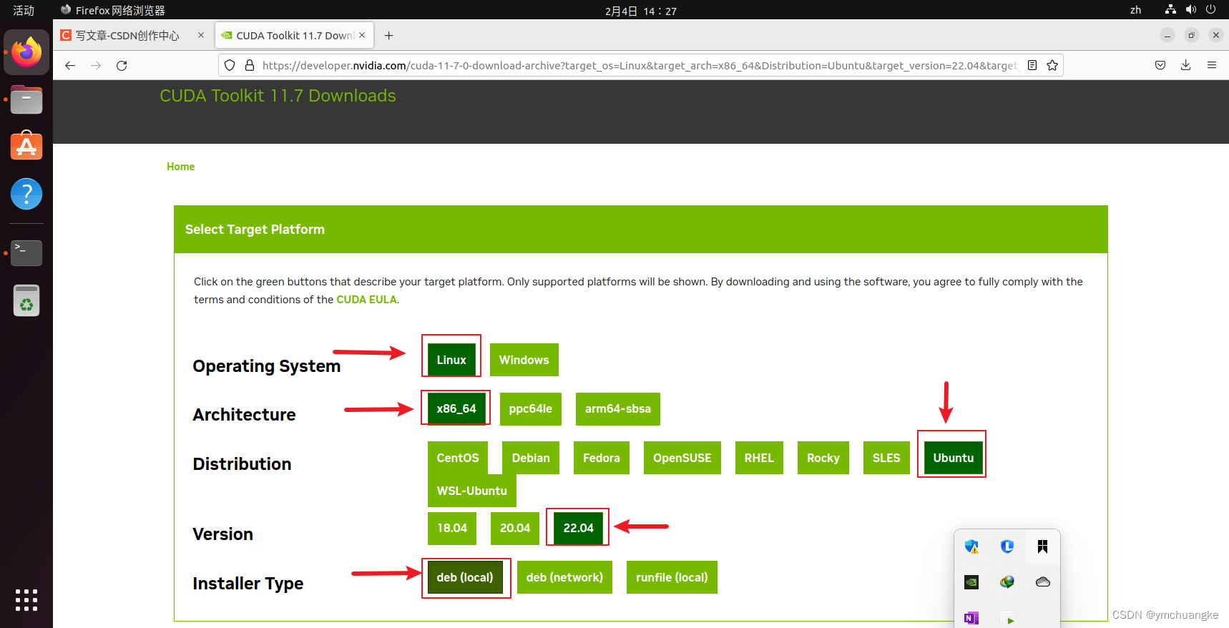Open Help from the dock
Image resolution: width=1229 pixels, height=628 pixels.
26,194
